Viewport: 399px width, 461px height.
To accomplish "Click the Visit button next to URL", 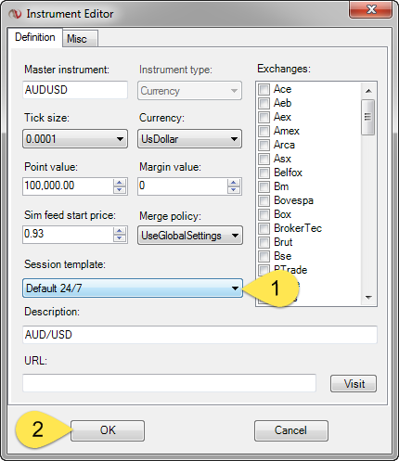I will [x=354, y=384].
